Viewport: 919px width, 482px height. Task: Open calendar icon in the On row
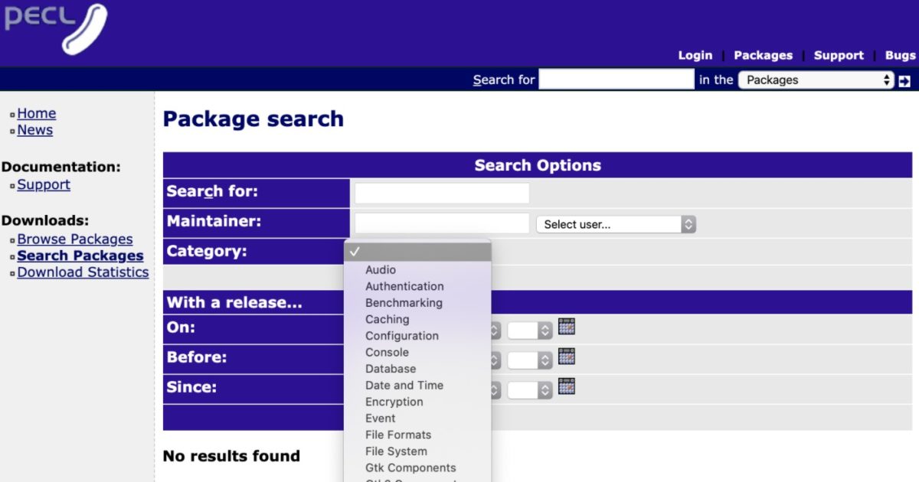[567, 327]
